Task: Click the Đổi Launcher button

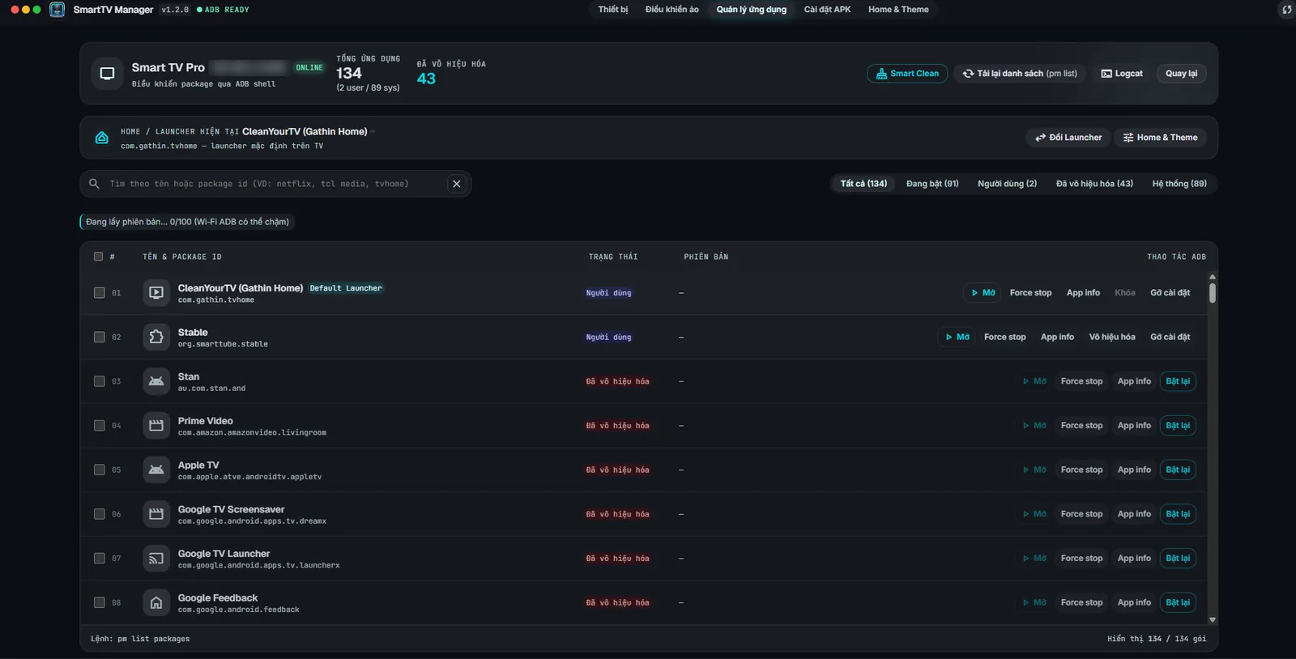Action: coord(1068,138)
